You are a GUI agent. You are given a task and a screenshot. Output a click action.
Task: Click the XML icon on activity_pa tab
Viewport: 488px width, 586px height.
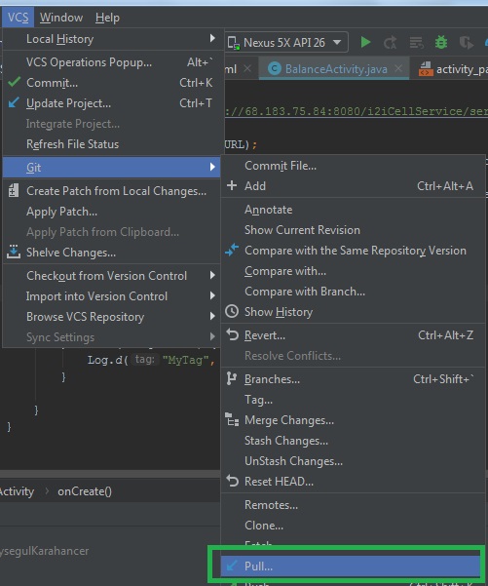[x=426, y=69]
